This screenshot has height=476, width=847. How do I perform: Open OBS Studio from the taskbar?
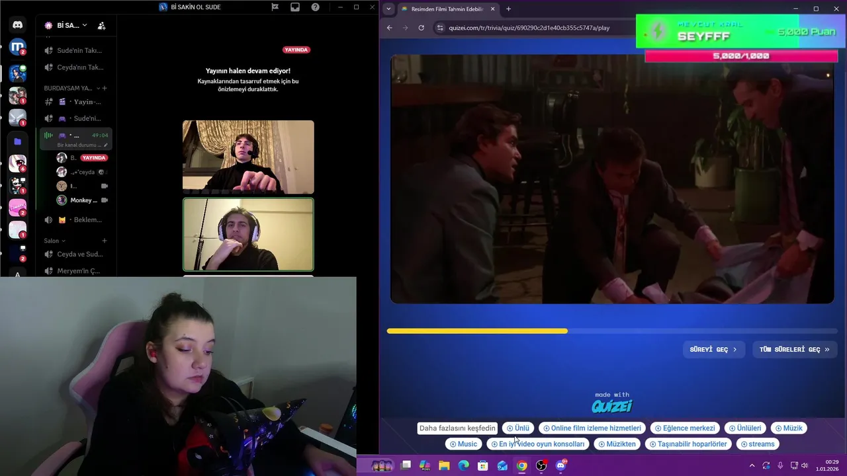[x=541, y=465]
